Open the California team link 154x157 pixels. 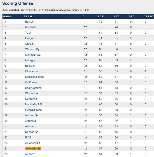pyautogui.click(x=31, y=82)
